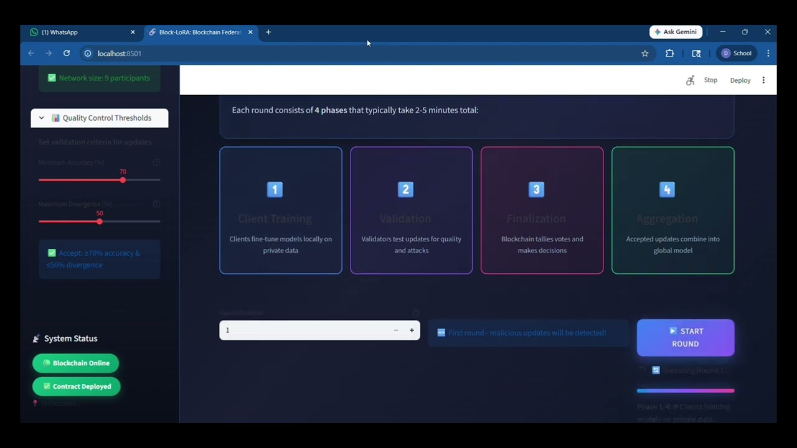Screen dimensions: 797x448
Task: Collapse the Quality Control Thresholds expander
Action: [100, 118]
